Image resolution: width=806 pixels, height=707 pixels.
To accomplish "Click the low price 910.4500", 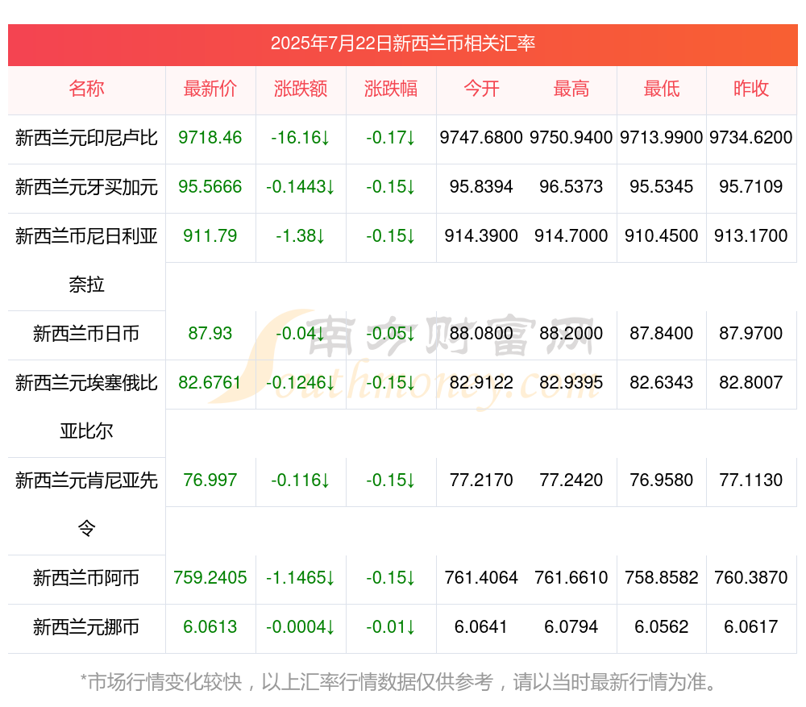I will [x=662, y=236].
